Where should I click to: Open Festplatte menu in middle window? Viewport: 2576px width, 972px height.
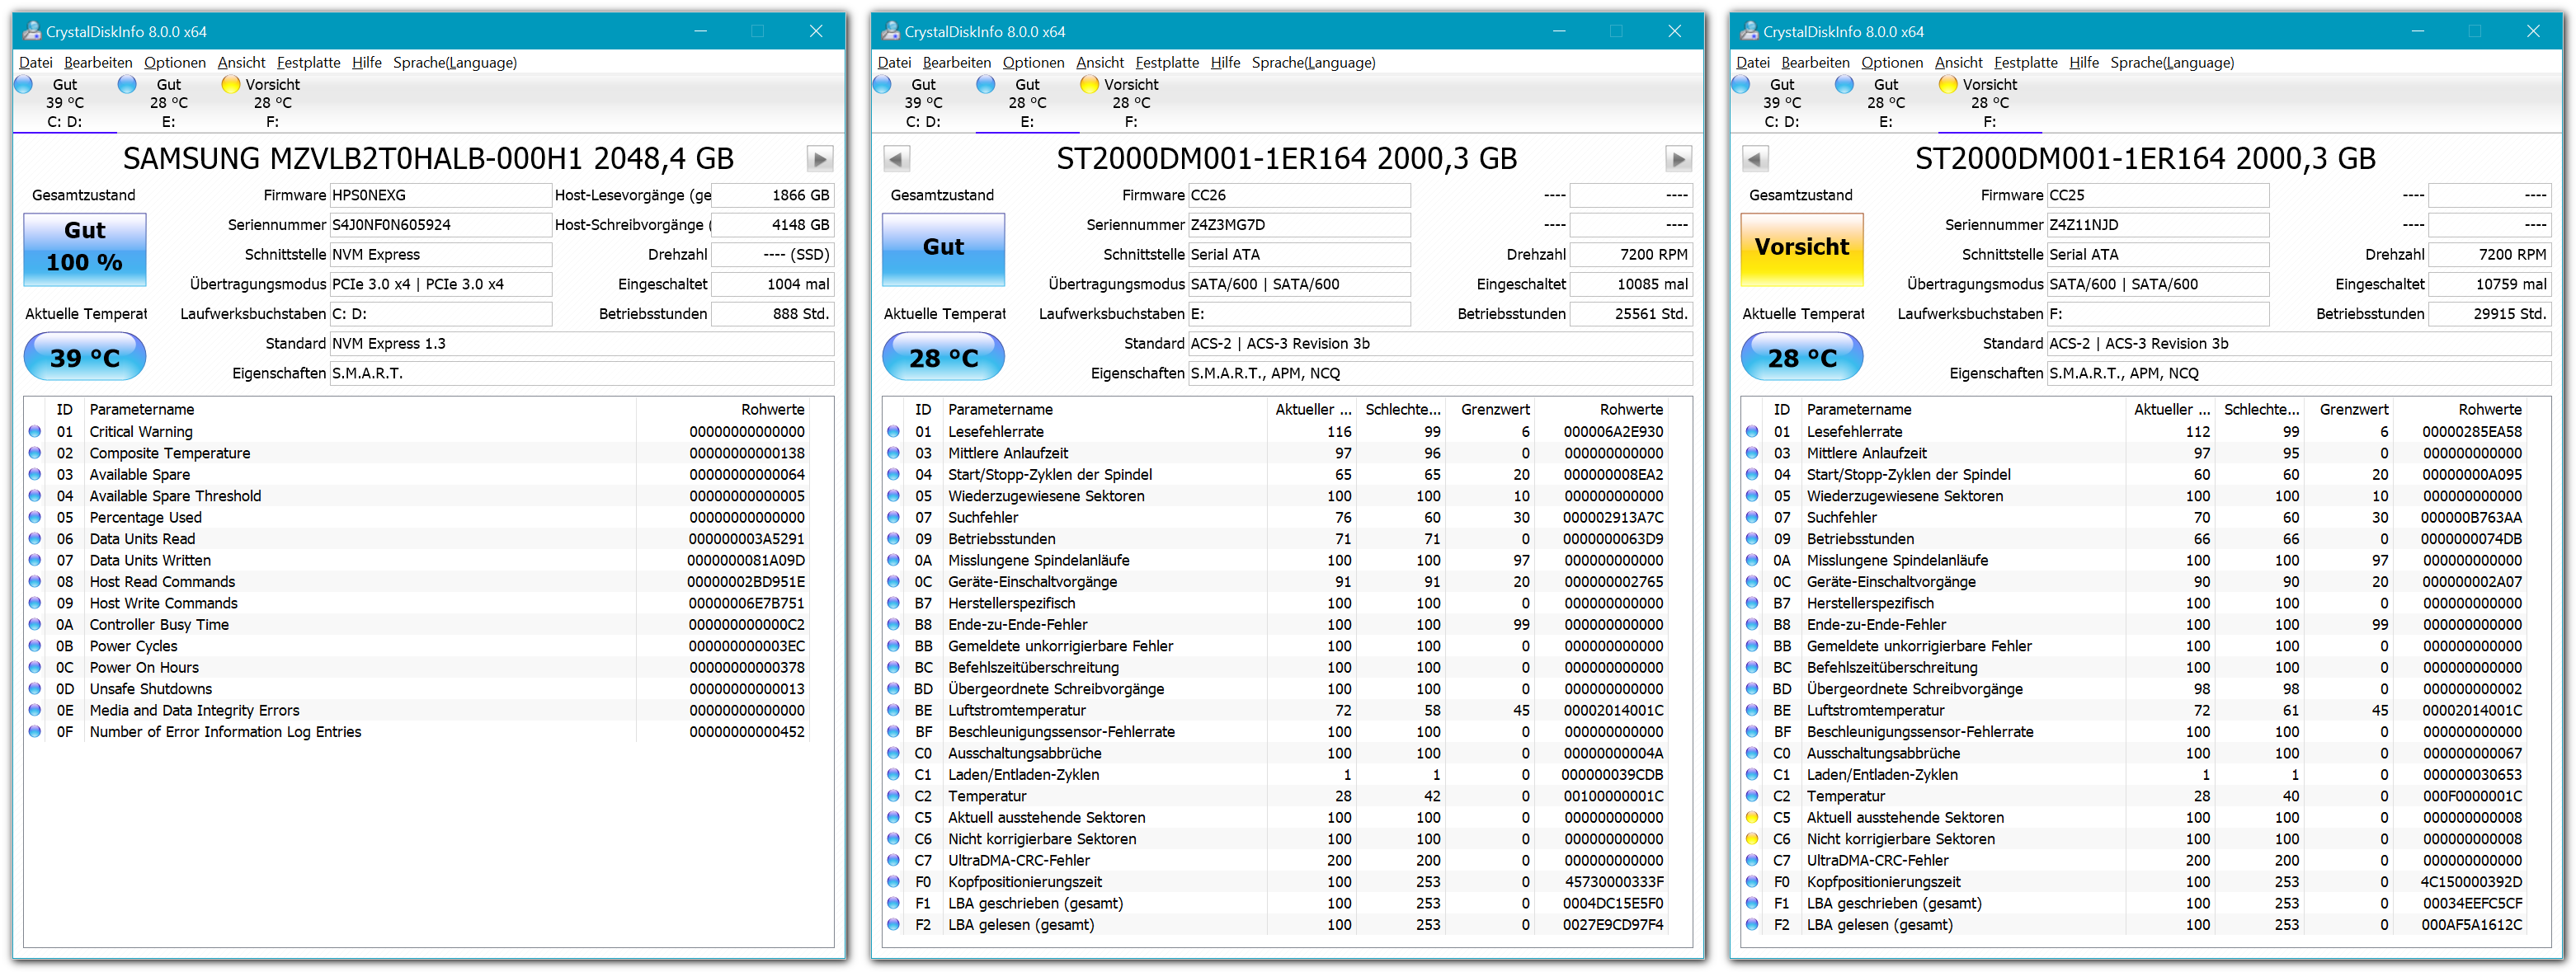[x=1167, y=62]
